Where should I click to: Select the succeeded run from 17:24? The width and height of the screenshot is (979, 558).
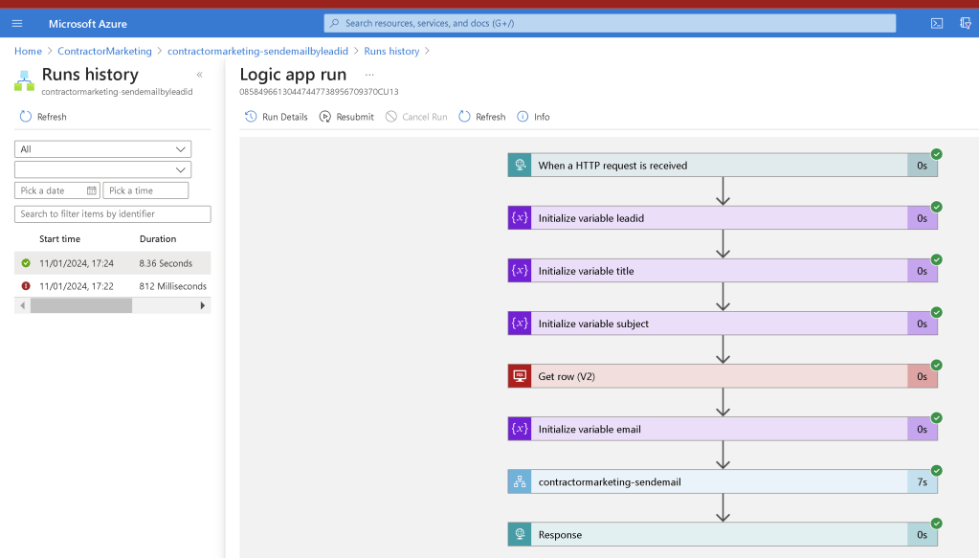112,263
